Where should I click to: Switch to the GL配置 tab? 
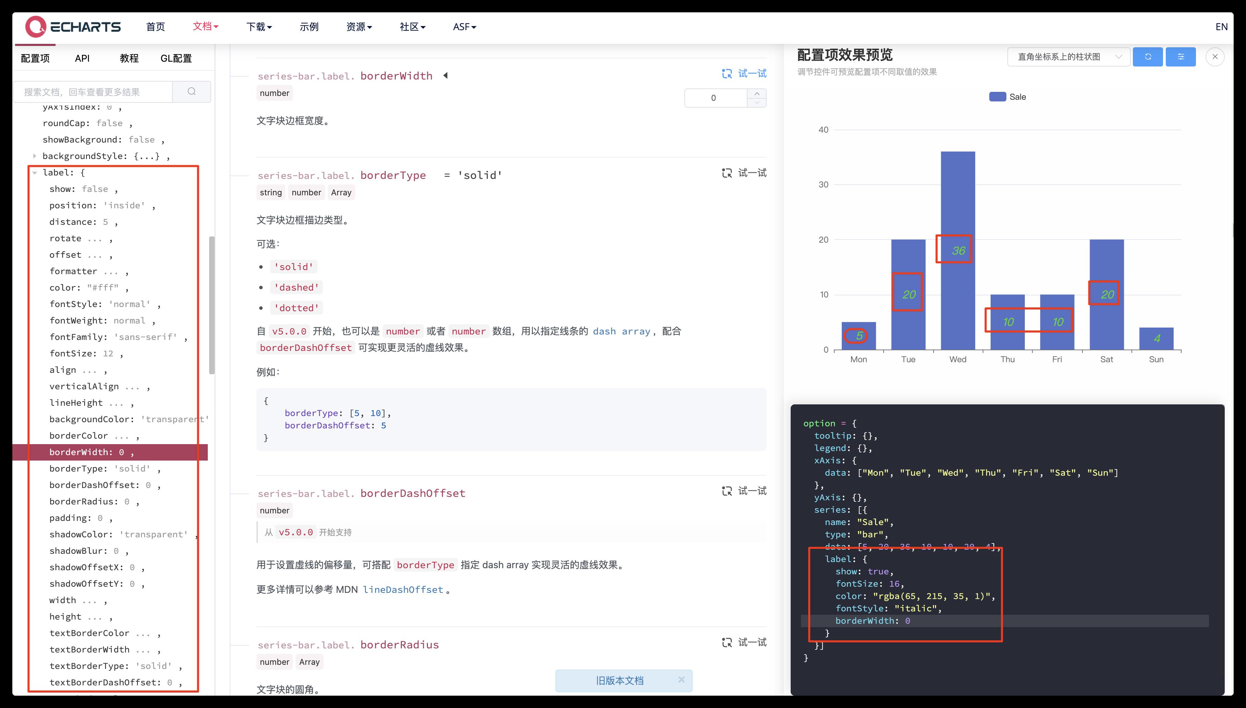[176, 58]
